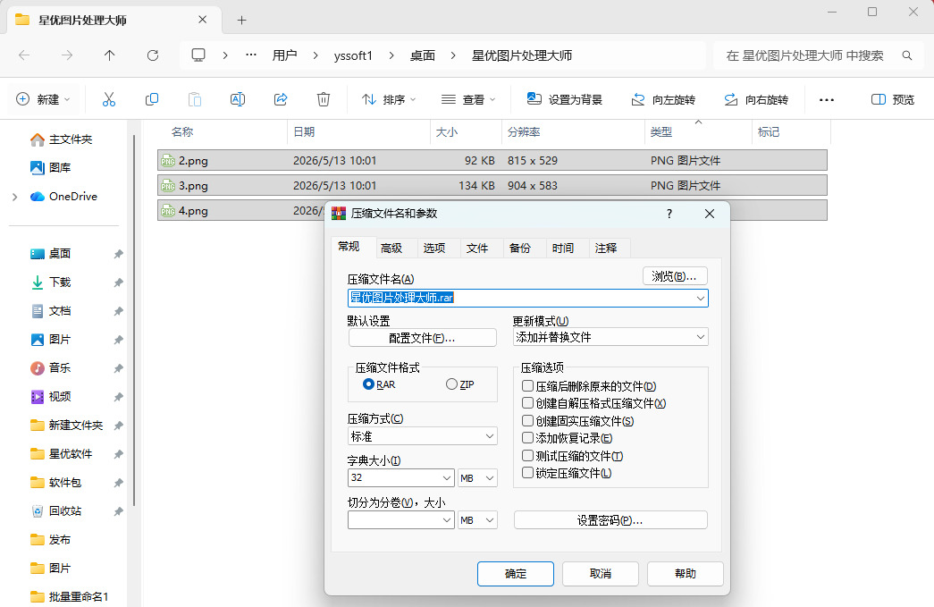
Task: Click the Cut scissors icon in Explorer toolbar
Action: [108, 99]
